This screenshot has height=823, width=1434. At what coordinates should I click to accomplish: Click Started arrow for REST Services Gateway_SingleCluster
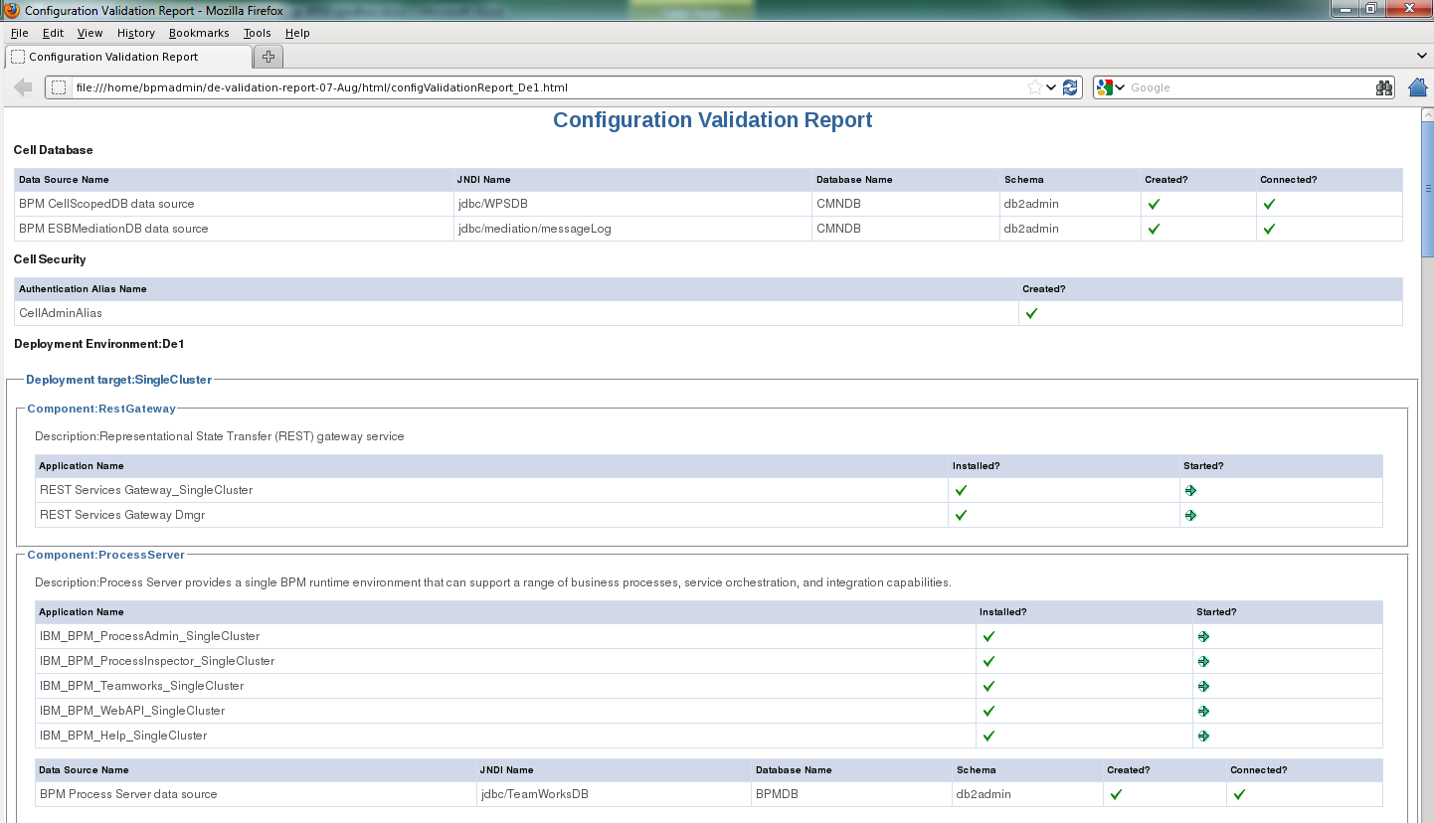coord(1190,490)
